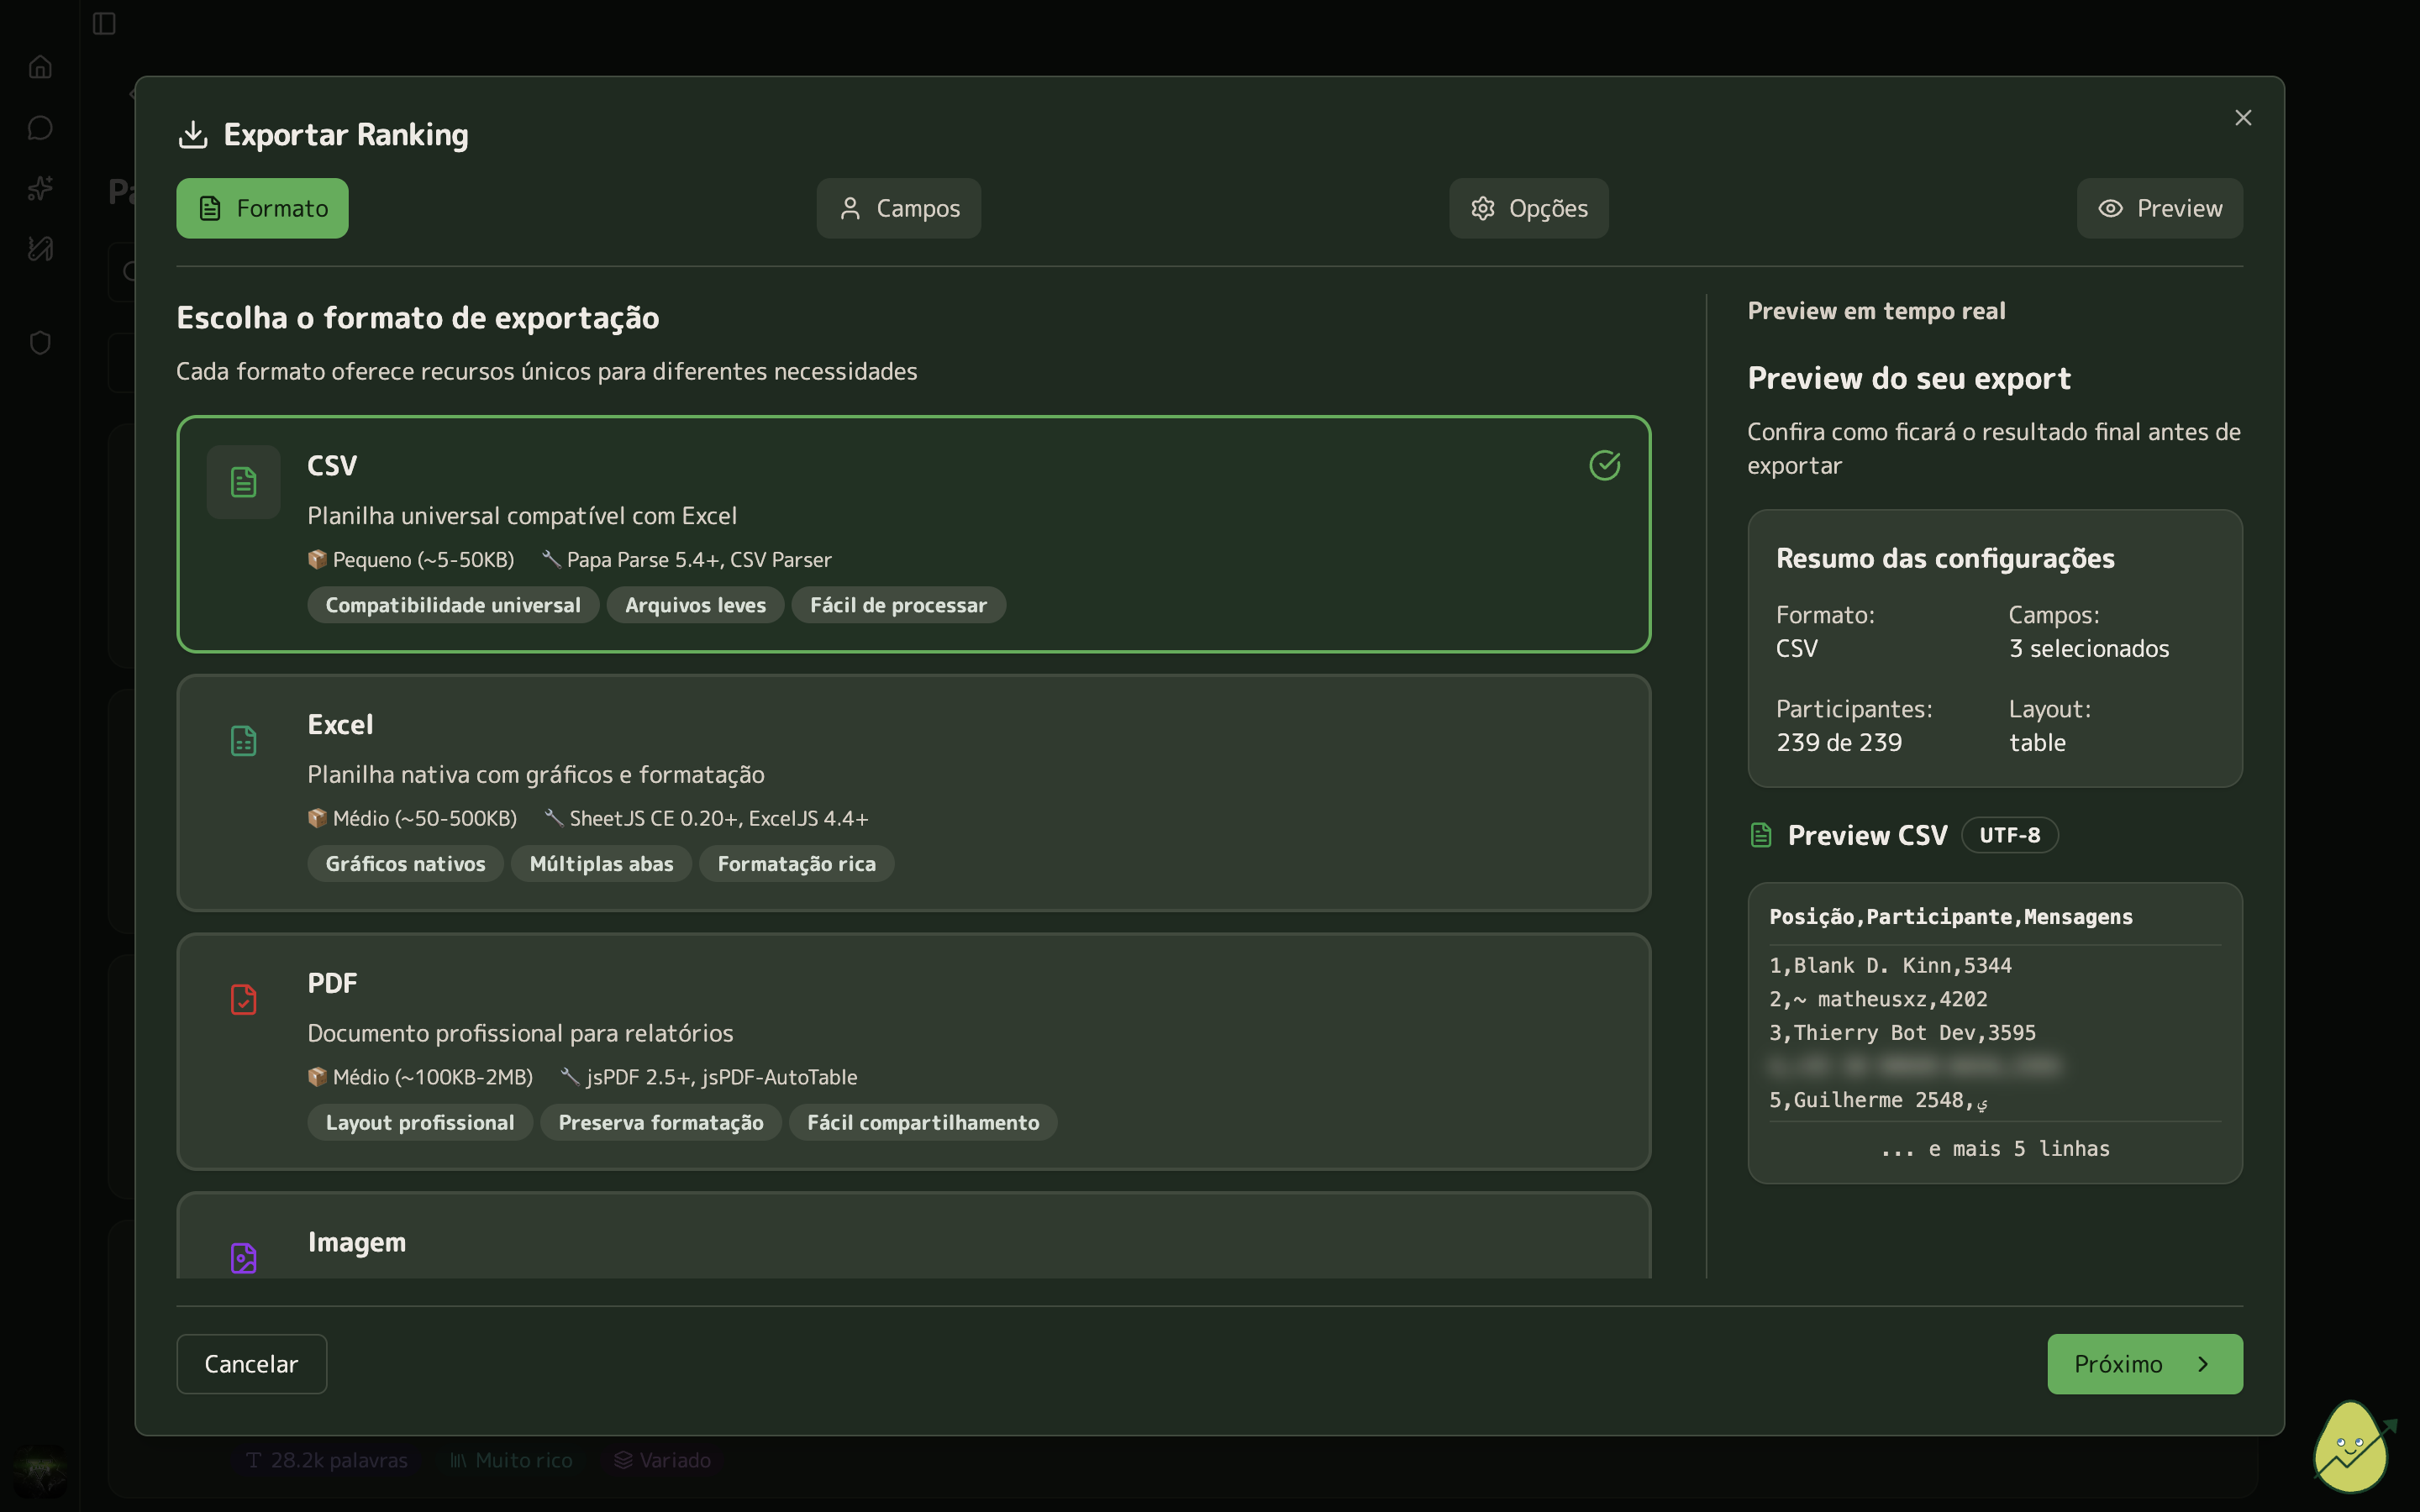Viewport: 2420px width, 1512px height.
Task: Click the shield icon in sidebar
Action: coord(40,343)
